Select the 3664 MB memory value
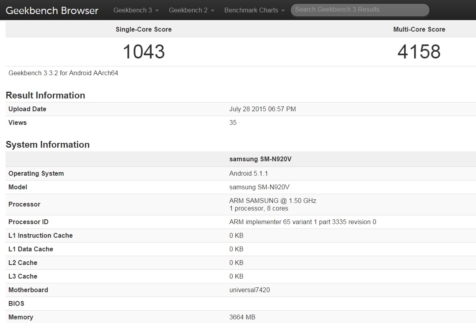Image resolution: width=476 pixels, height=323 pixels. click(242, 317)
